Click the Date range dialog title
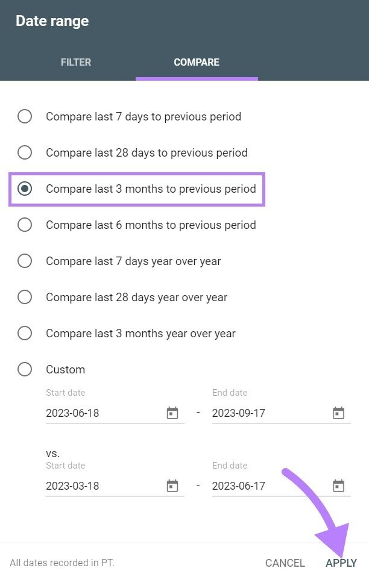This screenshot has height=580, width=369. click(52, 20)
